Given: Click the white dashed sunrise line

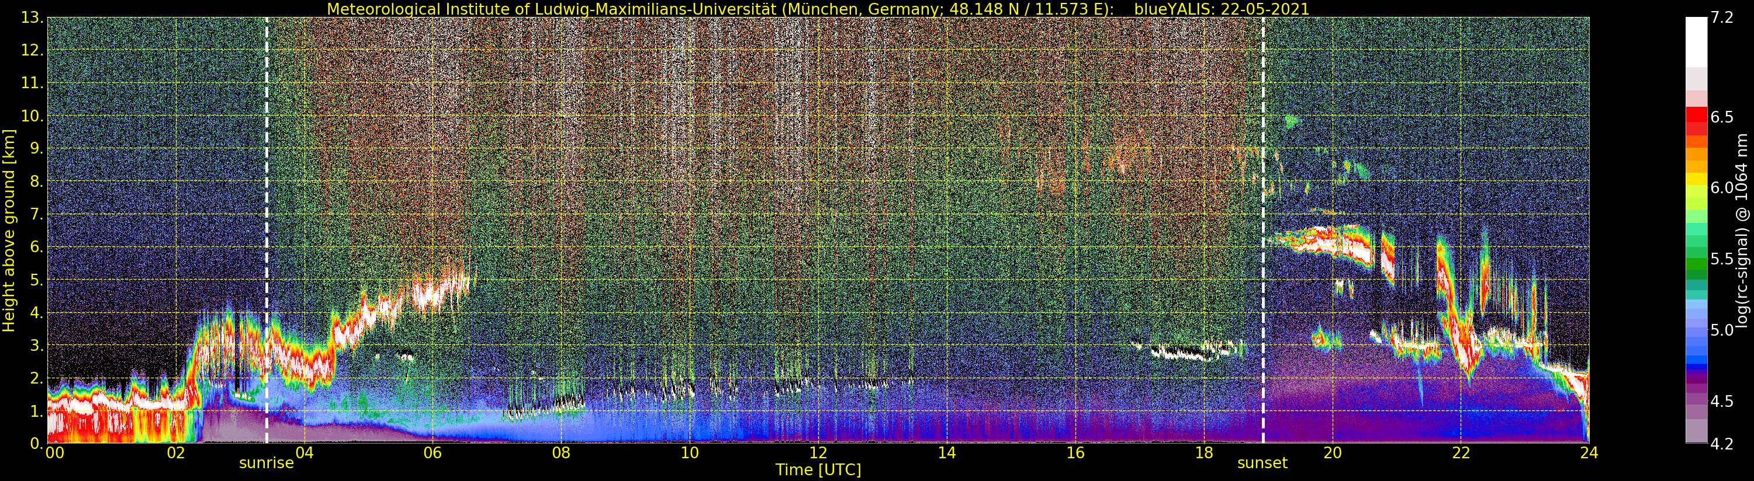Looking at the screenshot, I should 267,230.
